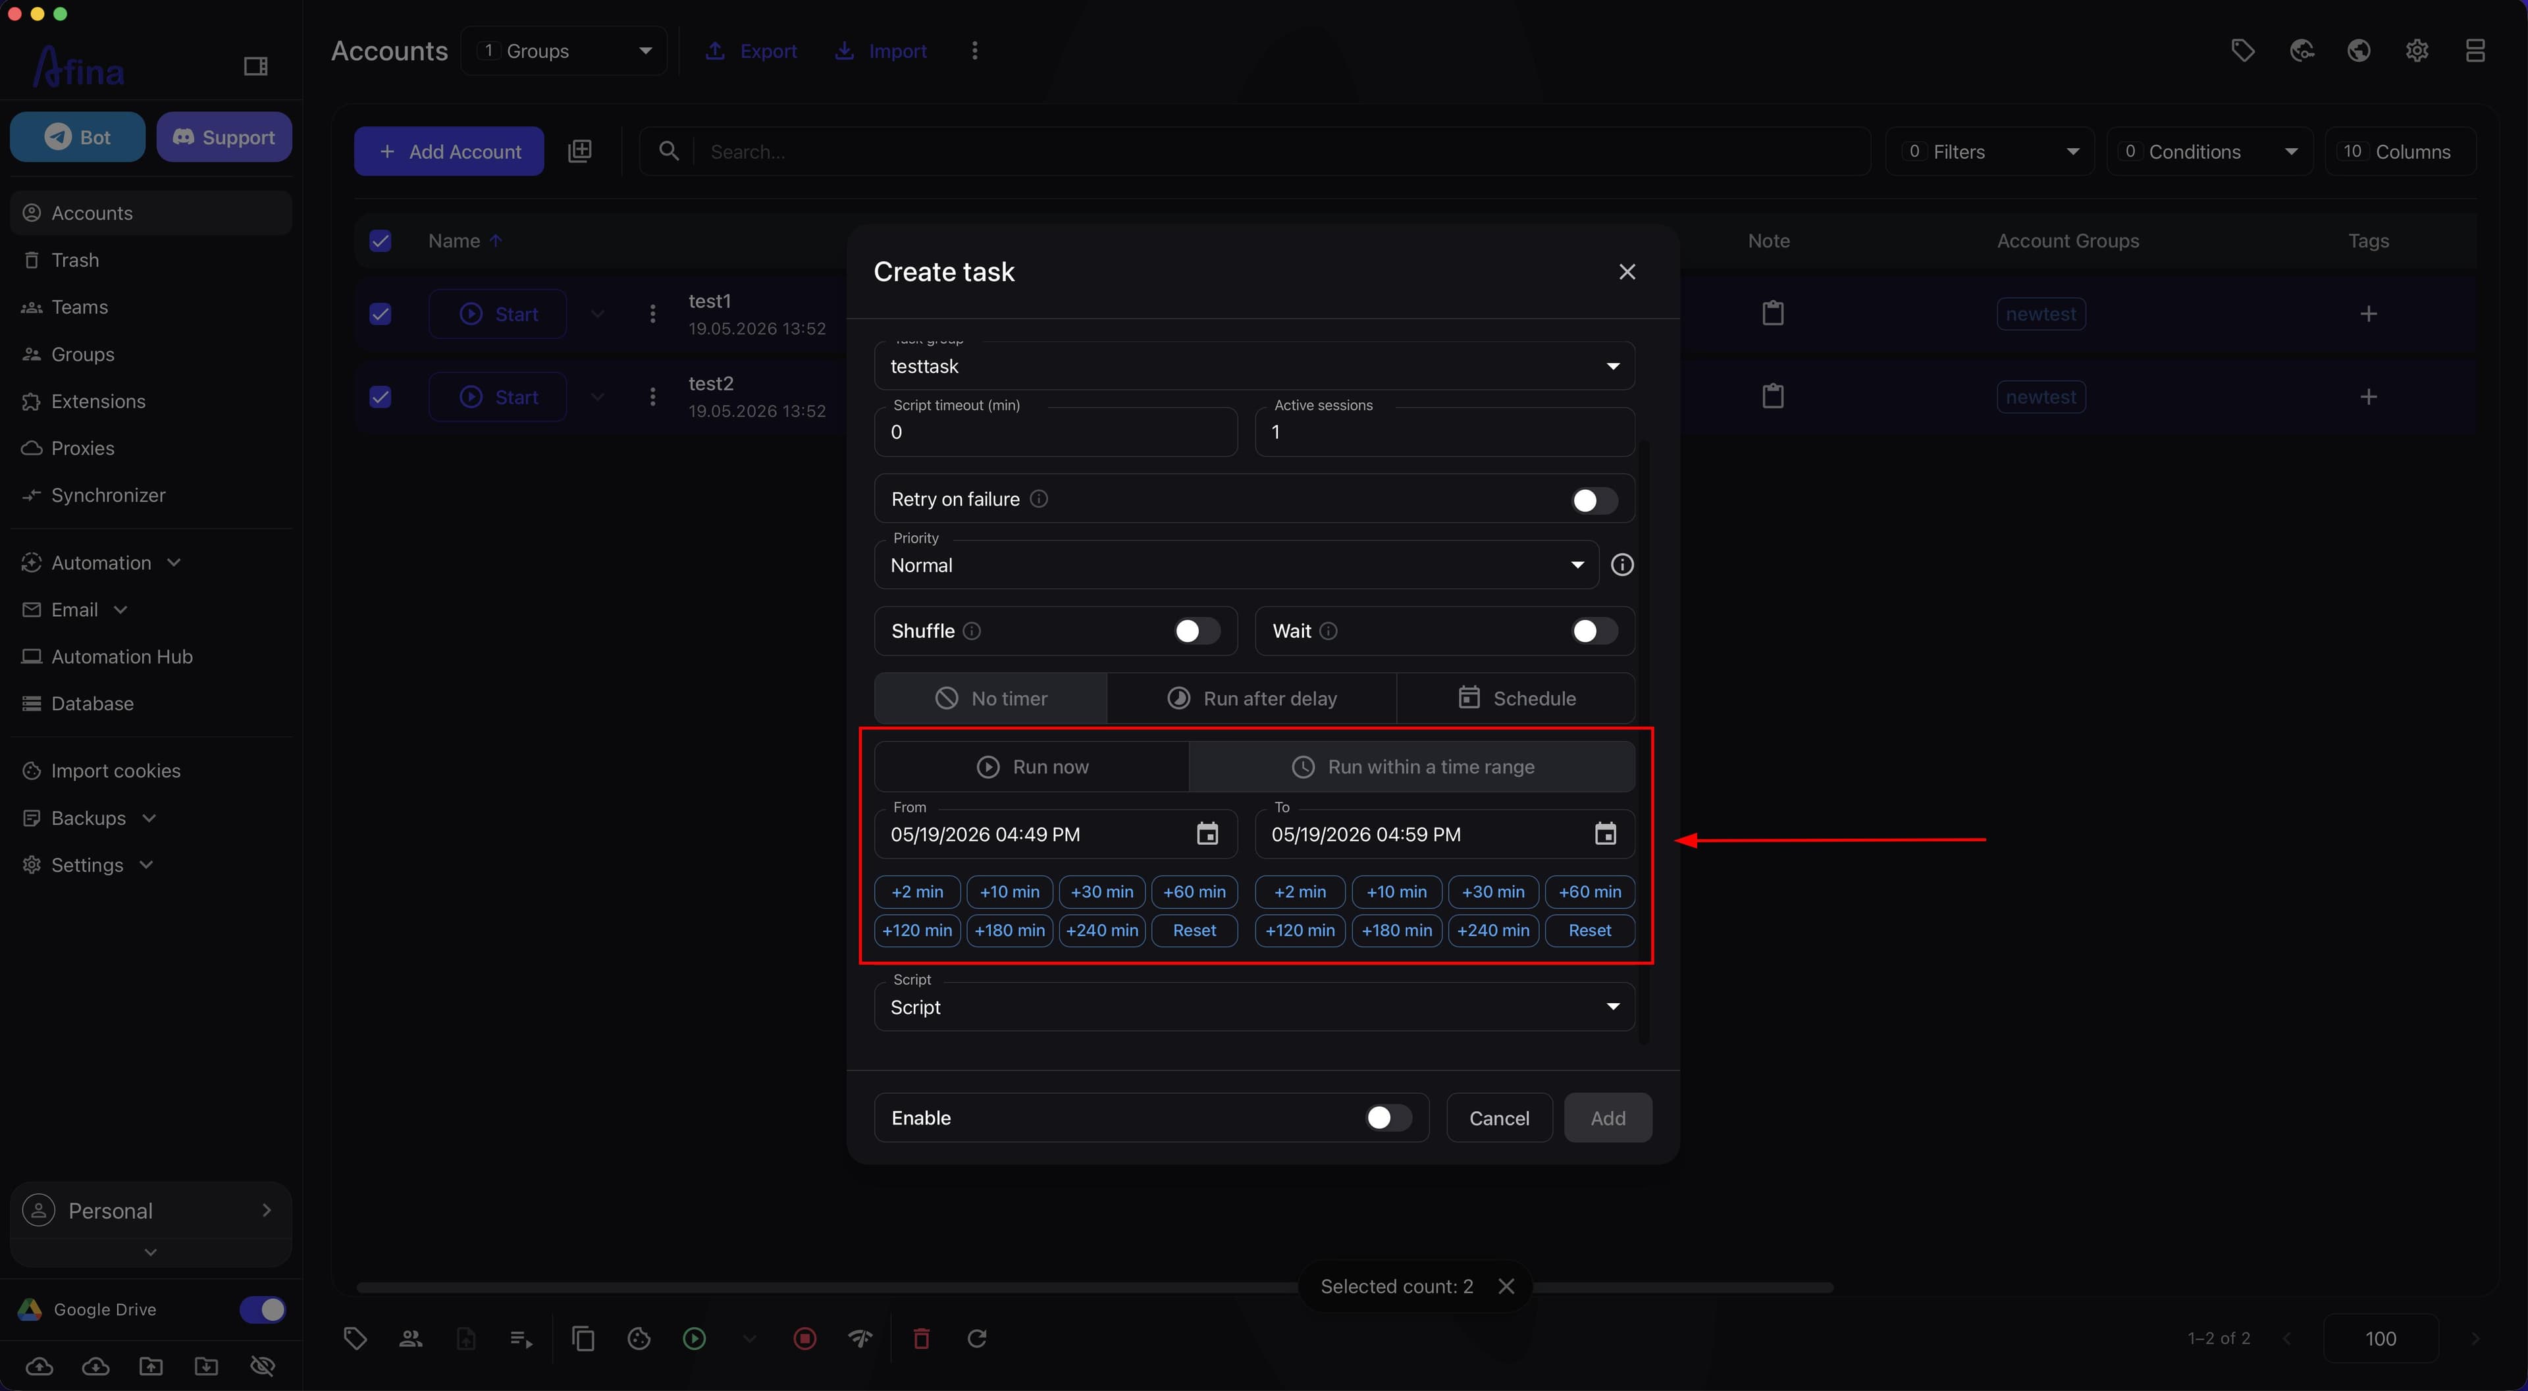Image resolution: width=2528 pixels, height=1391 pixels.
Task: Collapse the sidebar panel icon
Action: 255,66
